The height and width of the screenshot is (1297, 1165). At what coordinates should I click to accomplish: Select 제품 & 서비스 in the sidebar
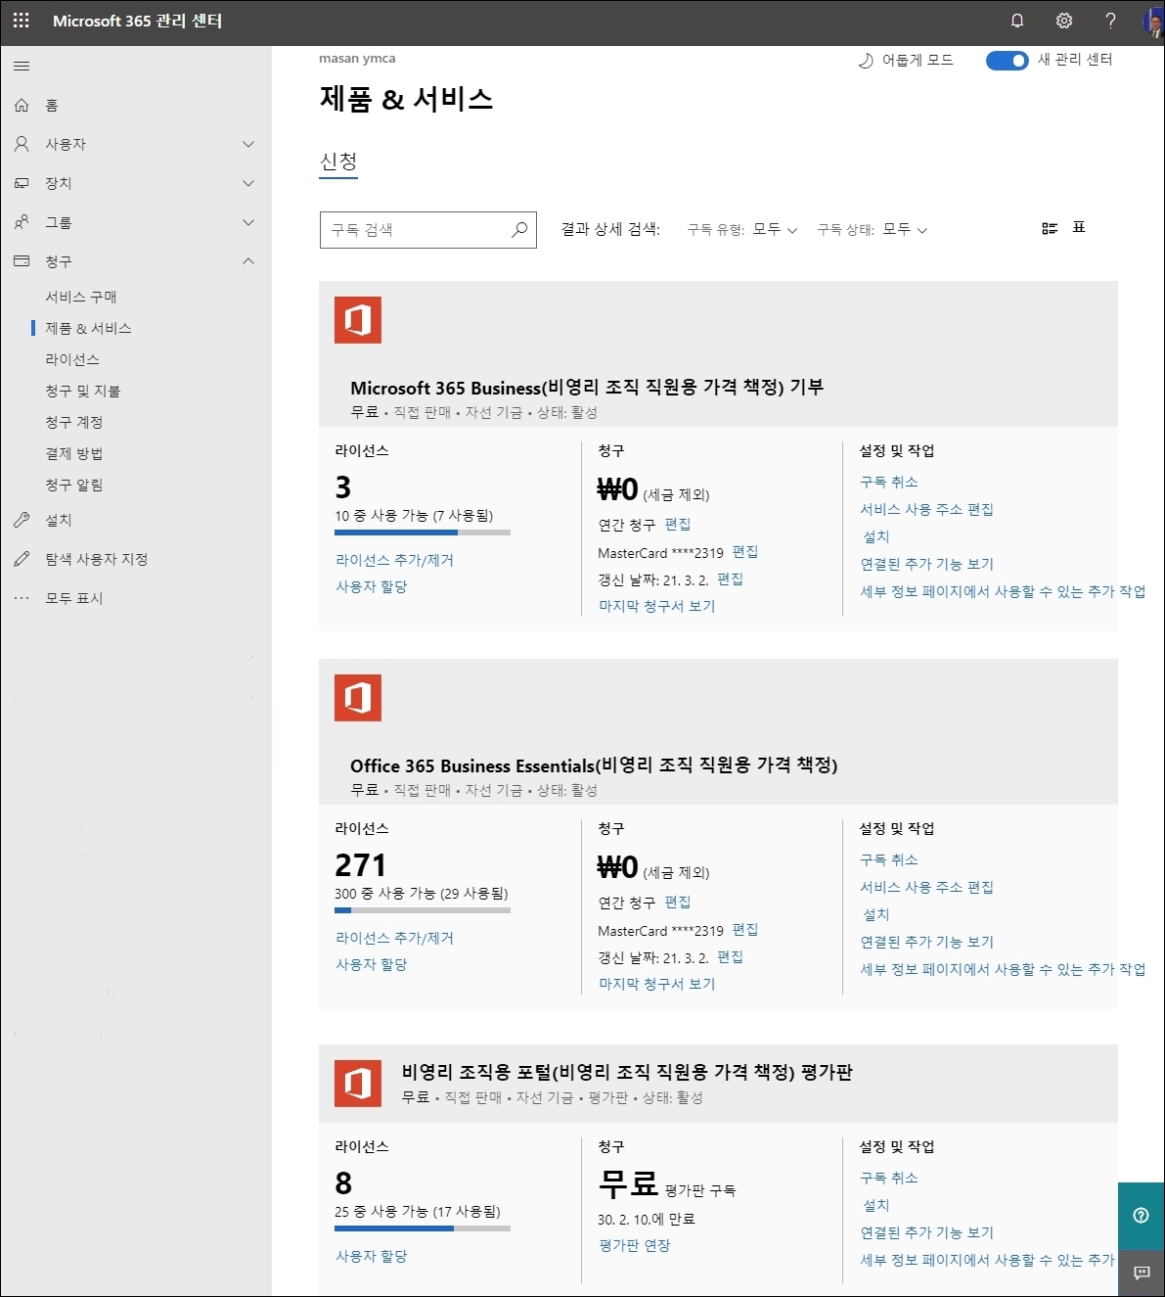88,328
